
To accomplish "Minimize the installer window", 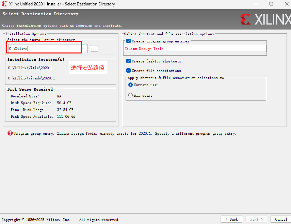I will pyautogui.click(x=255, y=4).
